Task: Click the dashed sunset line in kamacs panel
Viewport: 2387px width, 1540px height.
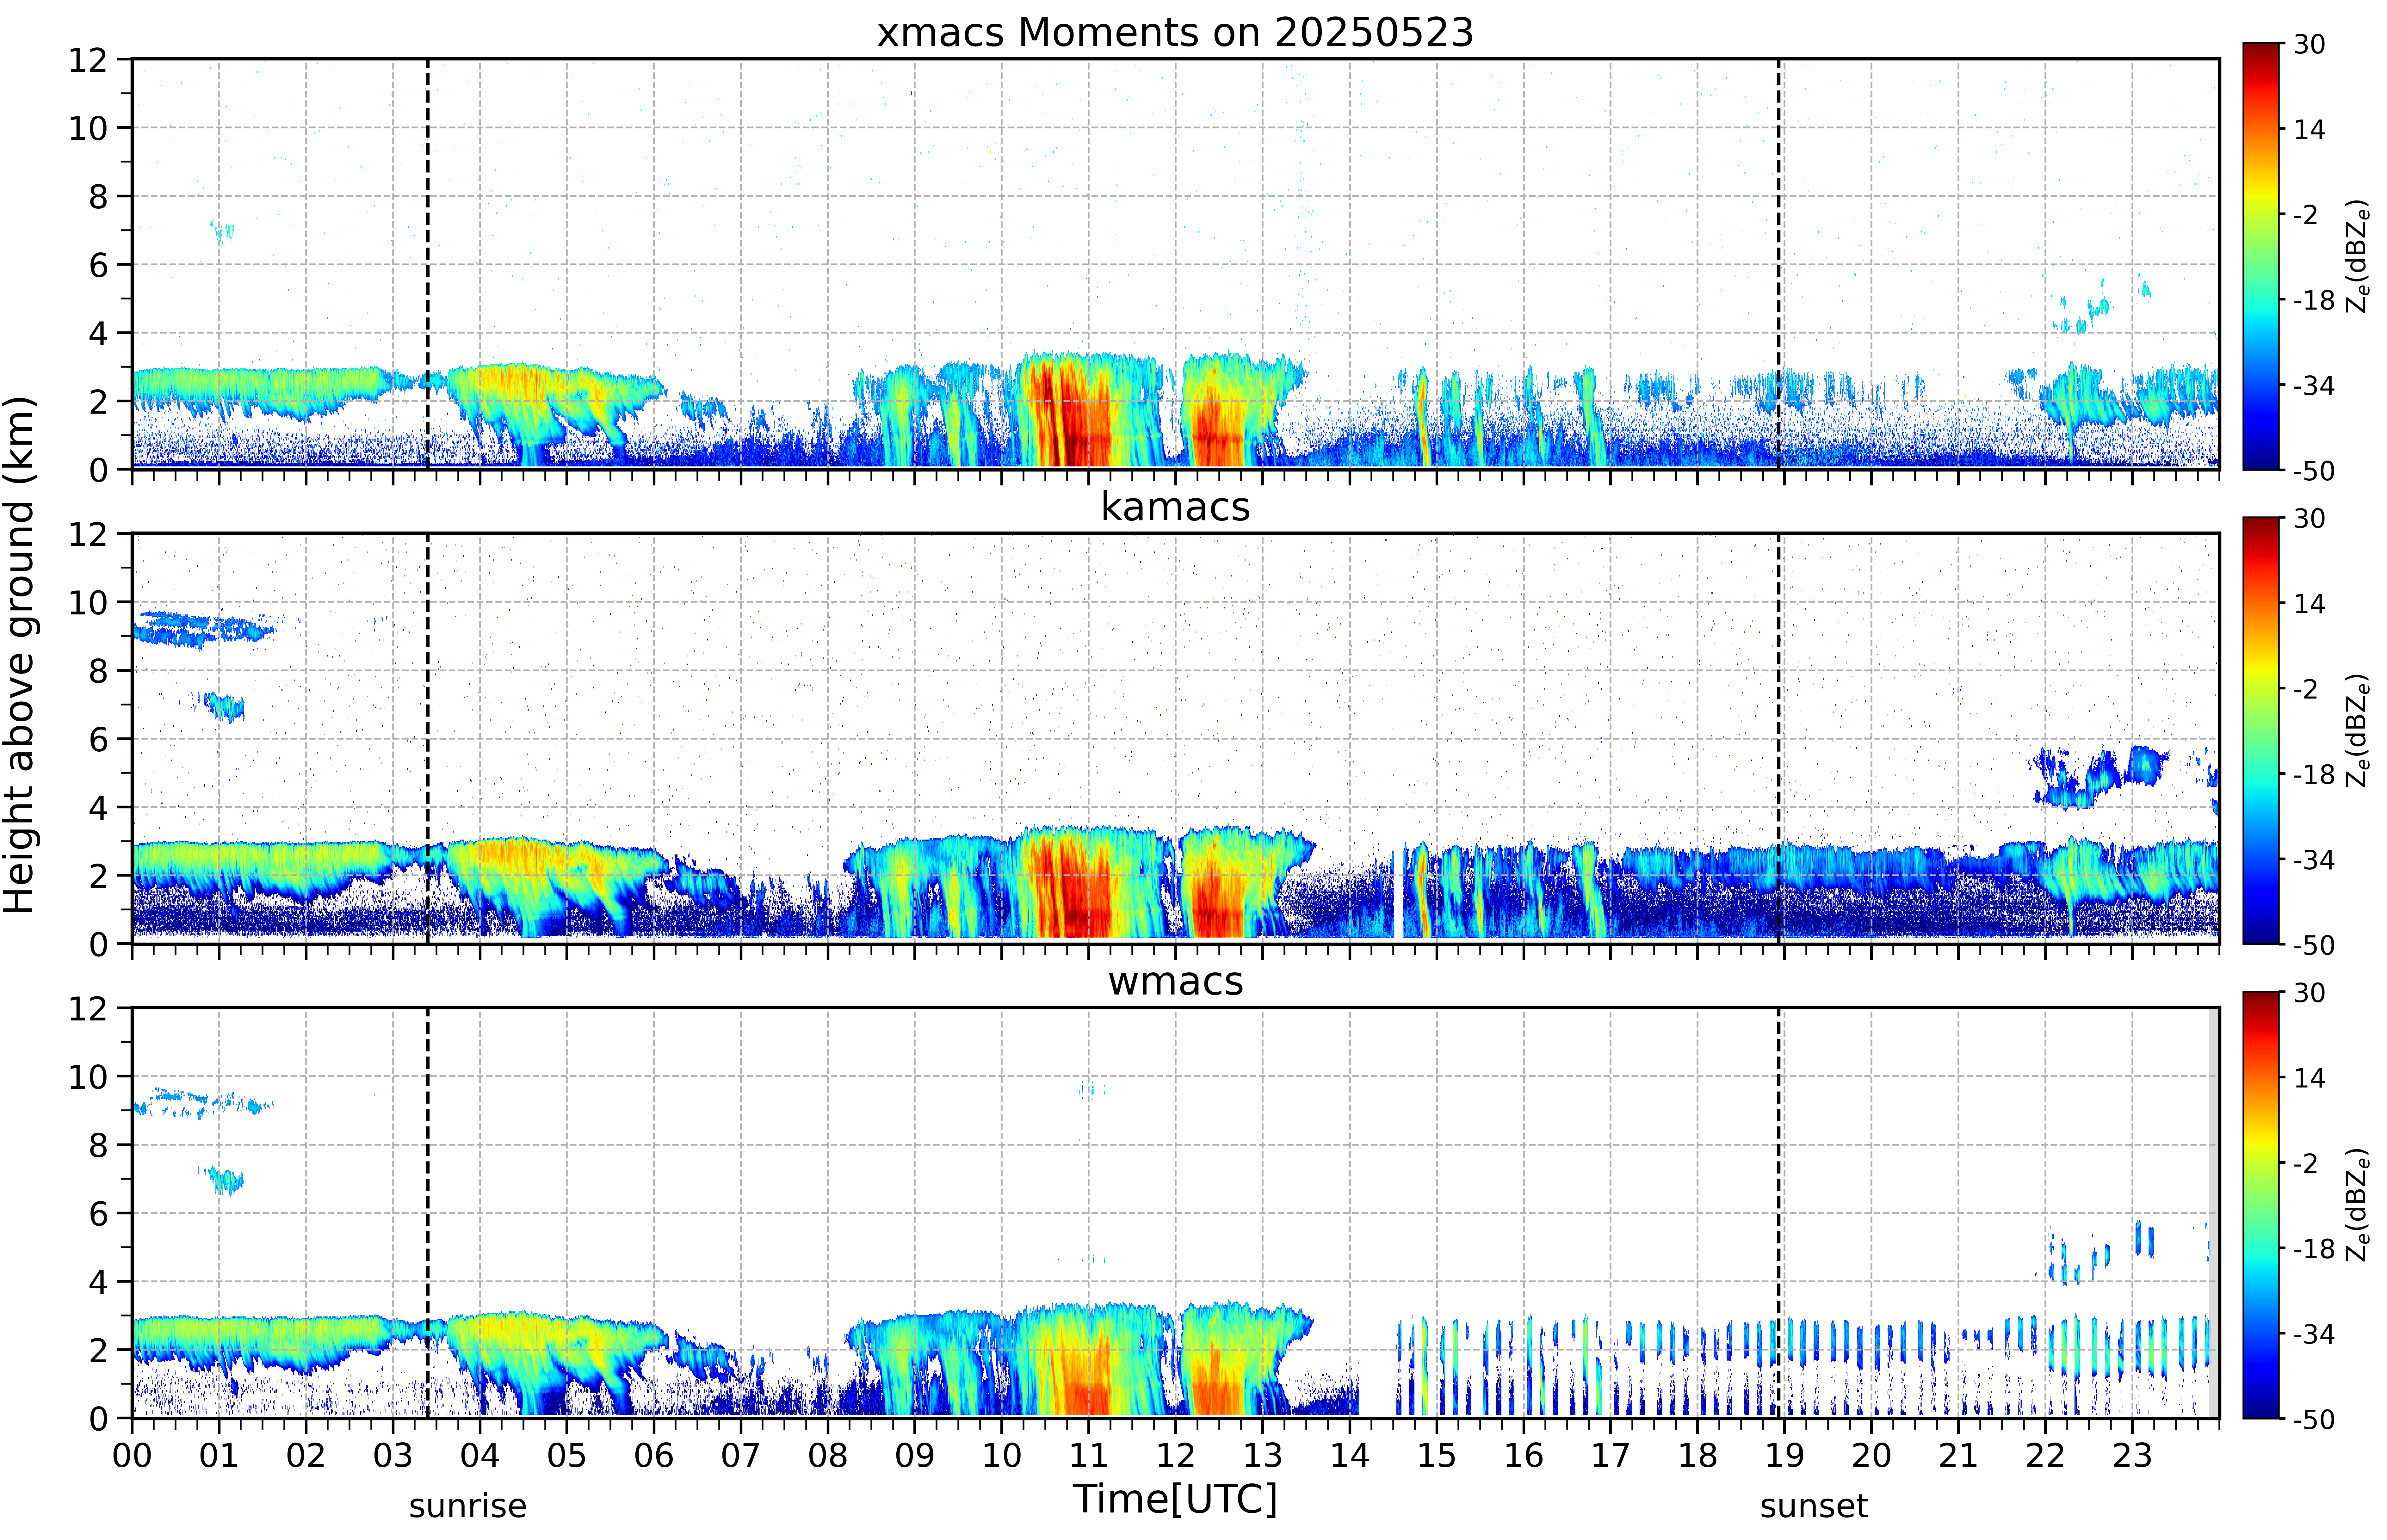Action: pos(1779,738)
